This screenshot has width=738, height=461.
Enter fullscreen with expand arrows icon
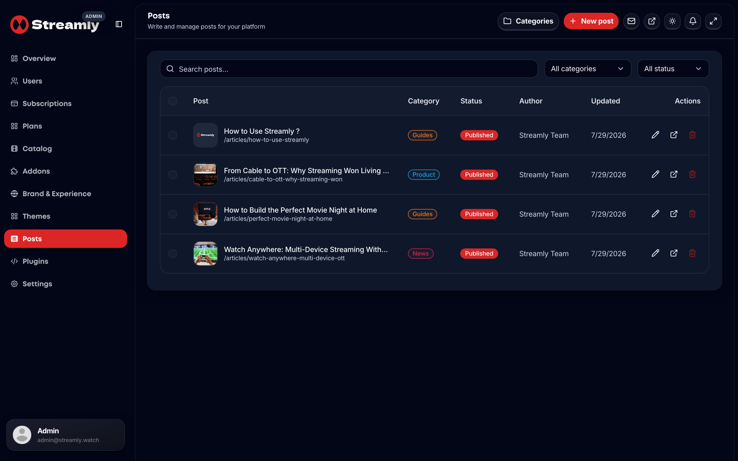coord(713,21)
